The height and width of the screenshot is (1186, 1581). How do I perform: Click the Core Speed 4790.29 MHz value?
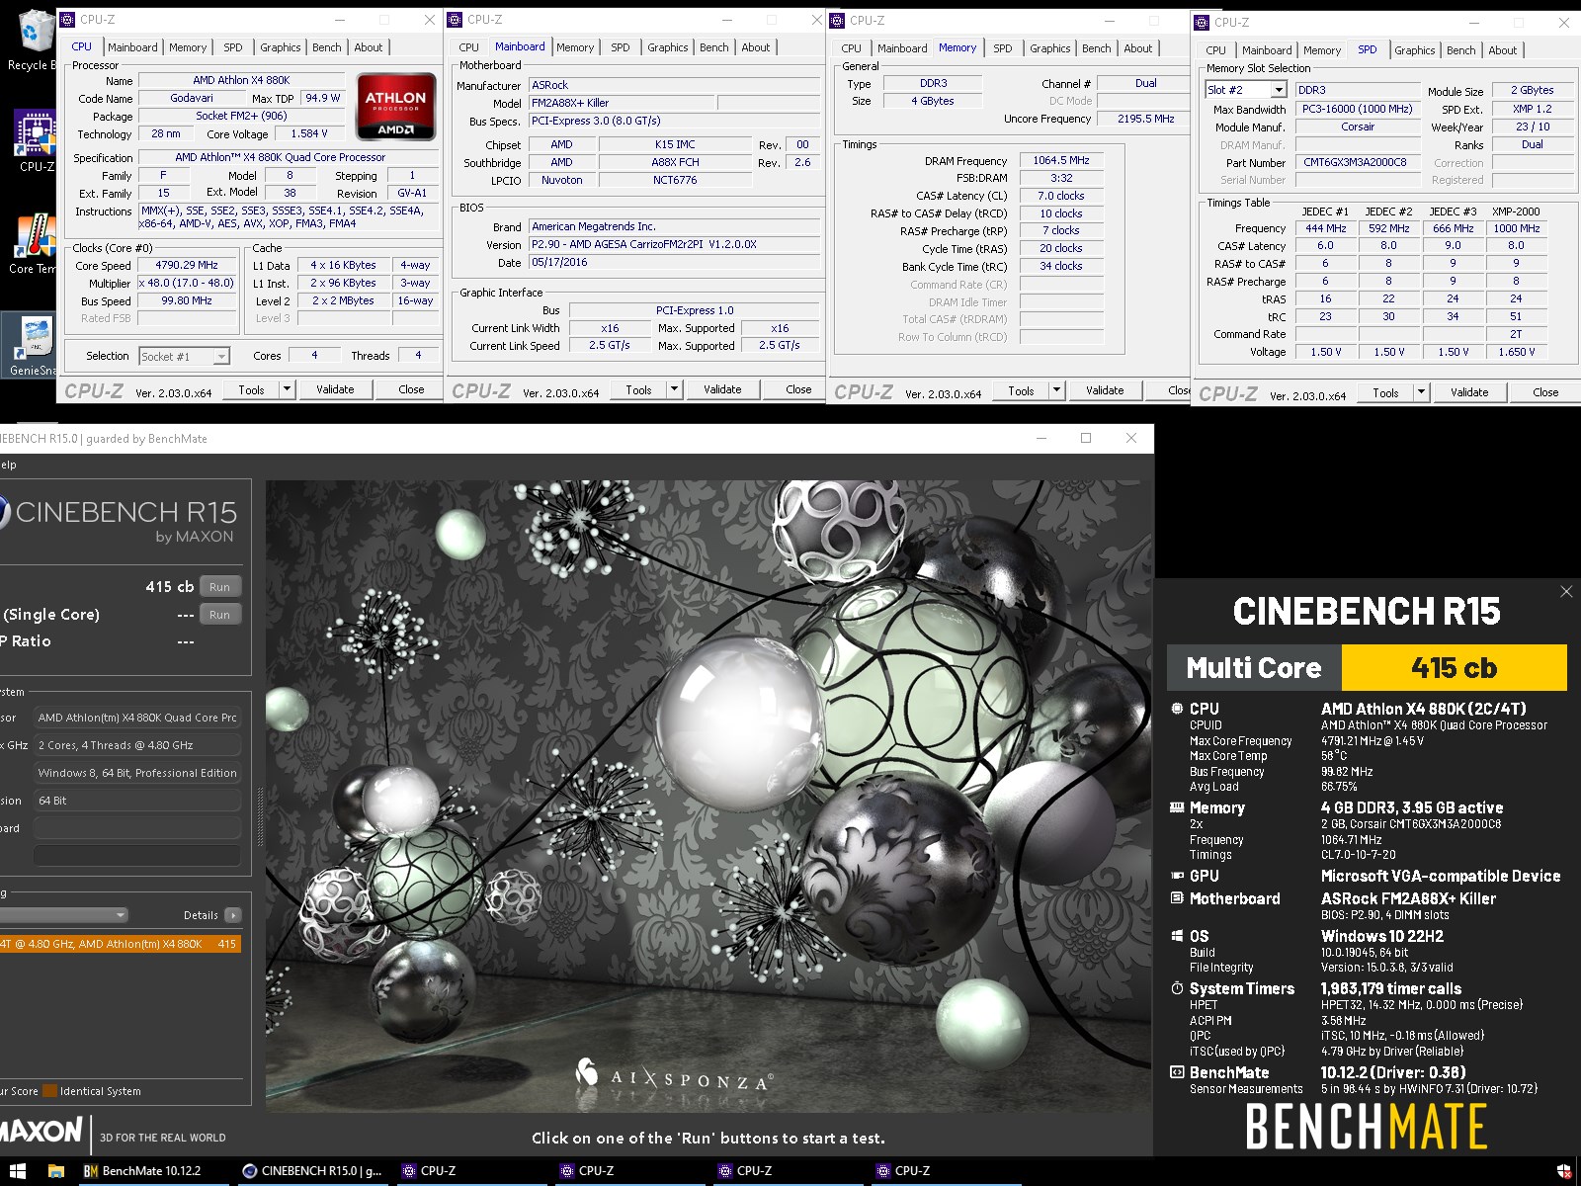(x=187, y=265)
